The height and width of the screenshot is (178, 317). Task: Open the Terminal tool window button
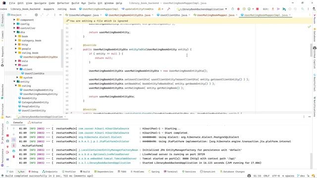[x=171, y=172]
